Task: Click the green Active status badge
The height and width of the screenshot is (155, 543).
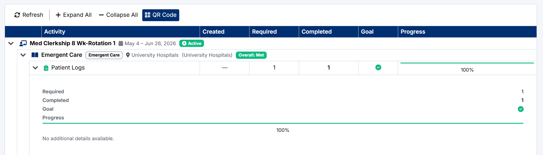Action: point(191,43)
